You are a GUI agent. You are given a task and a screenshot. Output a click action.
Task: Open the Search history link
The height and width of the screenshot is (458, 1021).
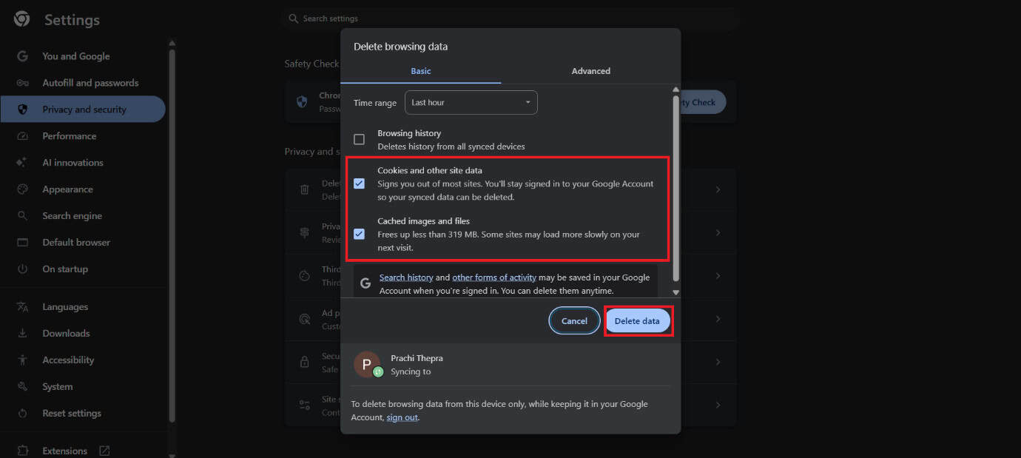tap(405, 277)
